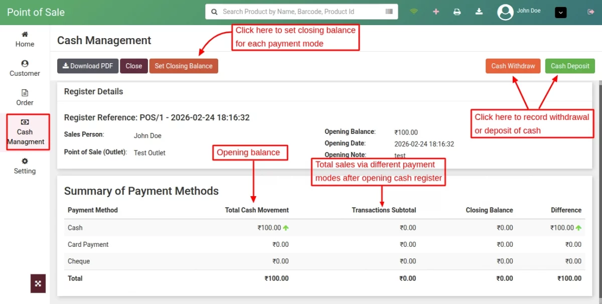This screenshot has height=304, width=602.
Task: Click the barcode scanner icon in search bar
Action: 389,12
